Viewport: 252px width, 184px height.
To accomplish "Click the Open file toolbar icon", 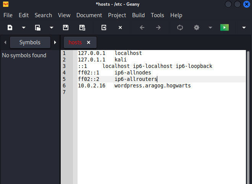I will [38, 27].
